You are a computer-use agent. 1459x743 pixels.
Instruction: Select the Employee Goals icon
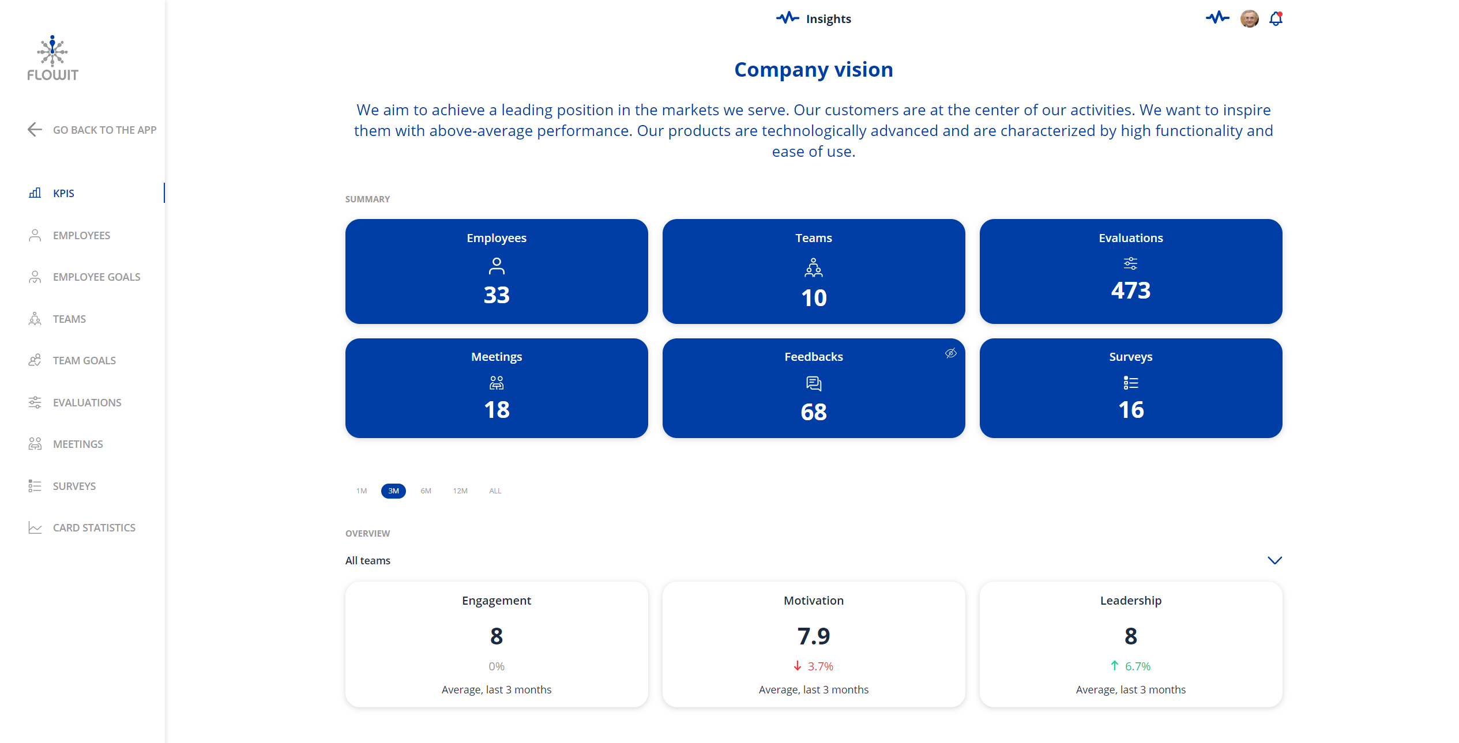tap(35, 277)
